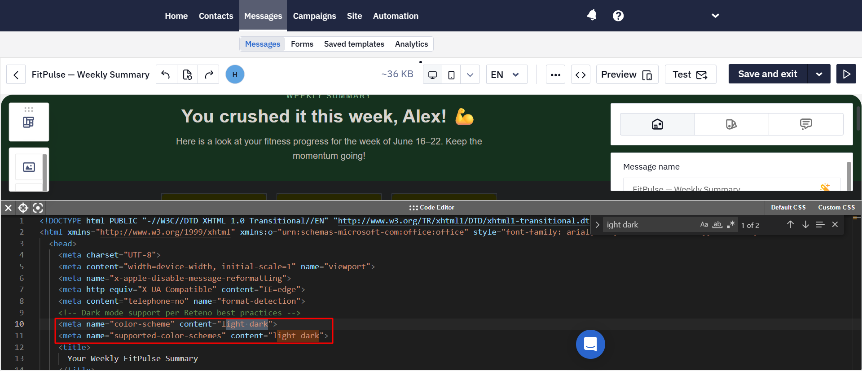Undo the last change
862x371 pixels.
166,74
